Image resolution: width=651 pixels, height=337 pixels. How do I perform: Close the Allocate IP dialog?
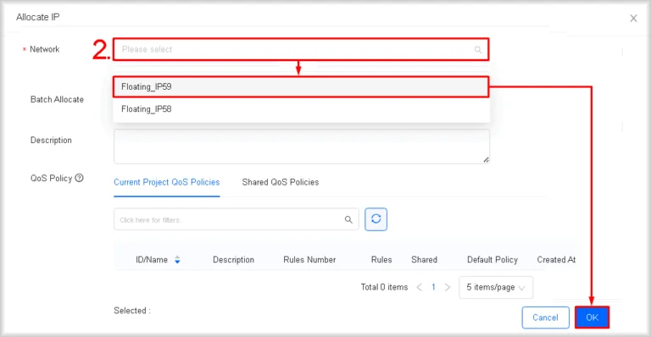click(633, 19)
